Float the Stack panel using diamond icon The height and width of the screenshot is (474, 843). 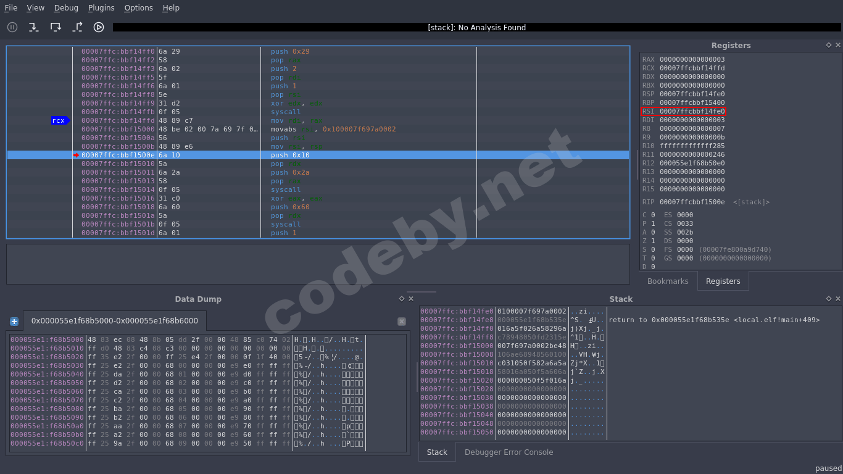click(829, 299)
